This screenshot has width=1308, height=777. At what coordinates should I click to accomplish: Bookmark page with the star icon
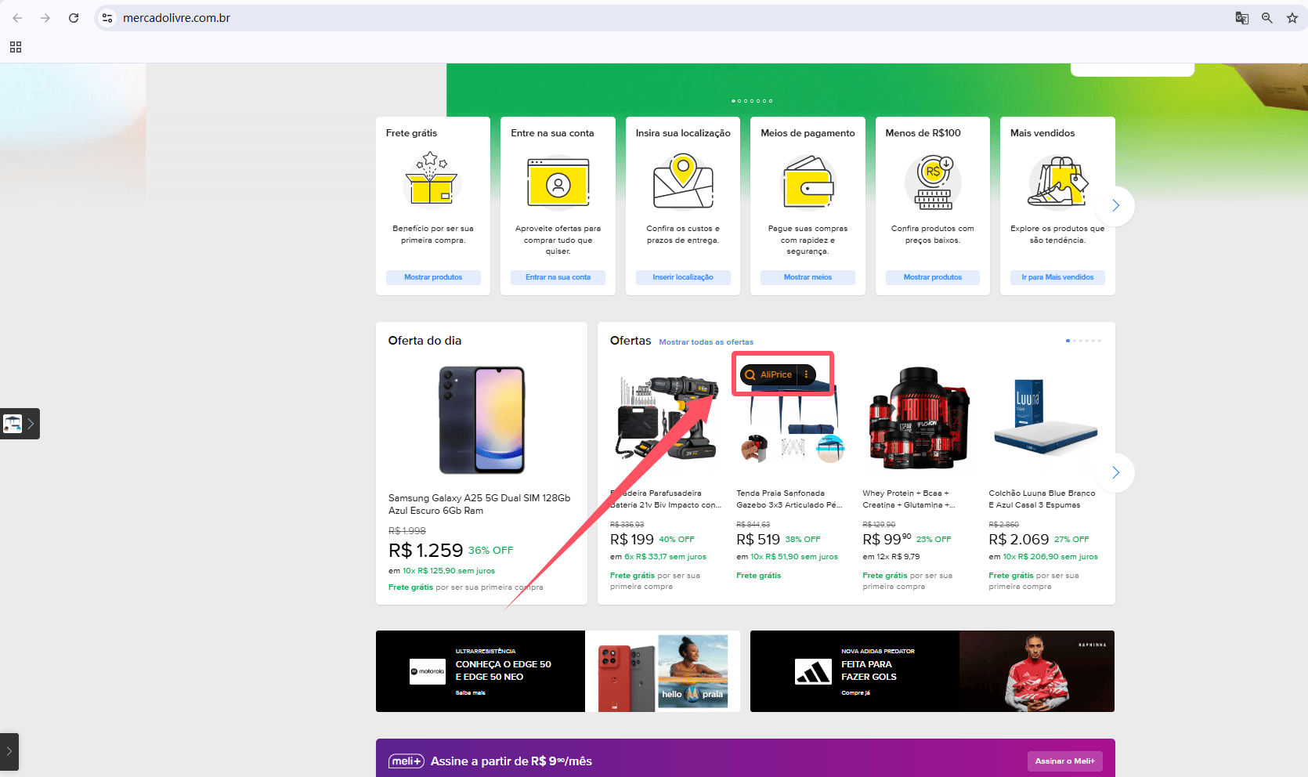click(1292, 18)
